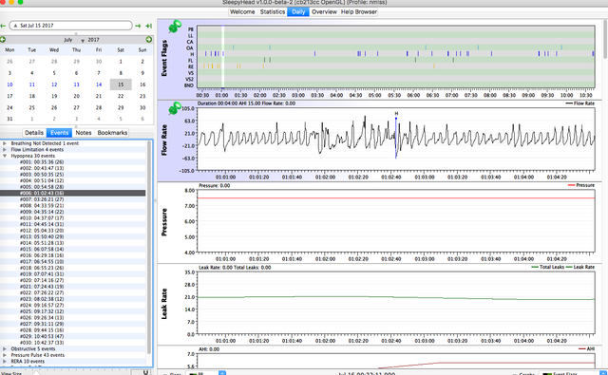Screen dimensions: 608x375
Task: Expand Obstructive 5 events
Action: pyautogui.click(x=5, y=348)
